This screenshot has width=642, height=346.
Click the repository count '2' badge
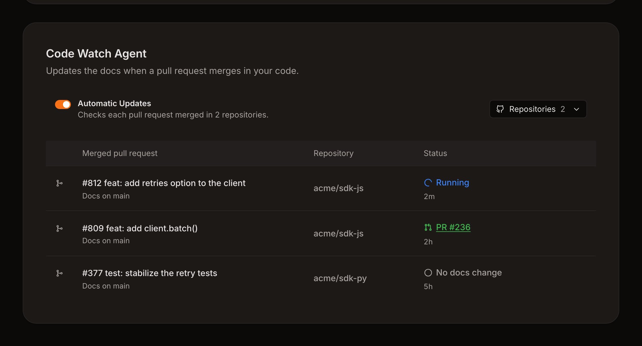tap(563, 109)
